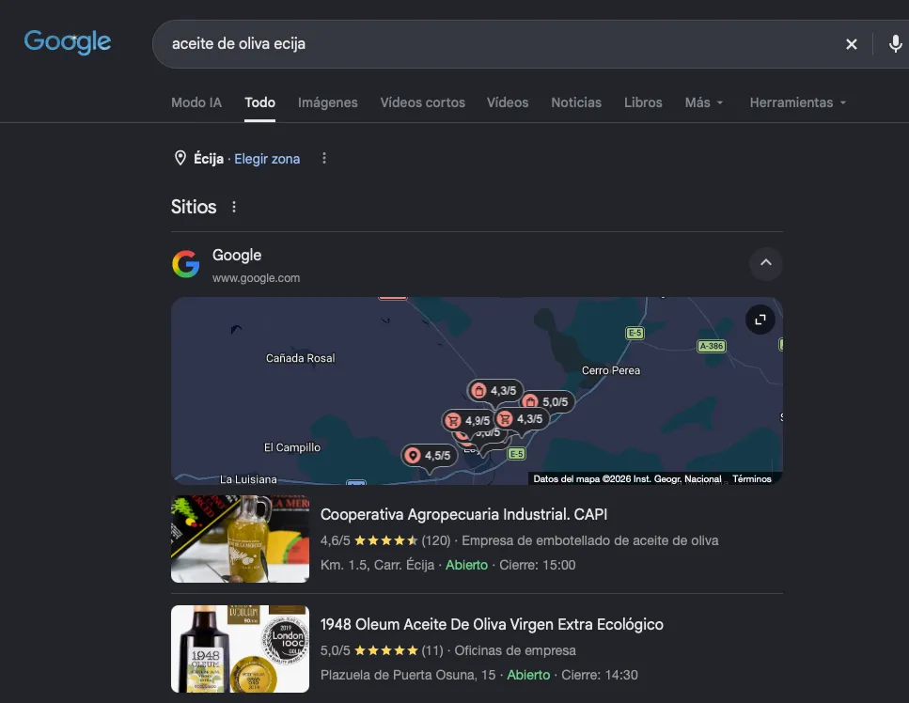Click the upper E-5 road badge near Cerro Perea
Viewport: 909px width, 703px height.
click(x=635, y=333)
